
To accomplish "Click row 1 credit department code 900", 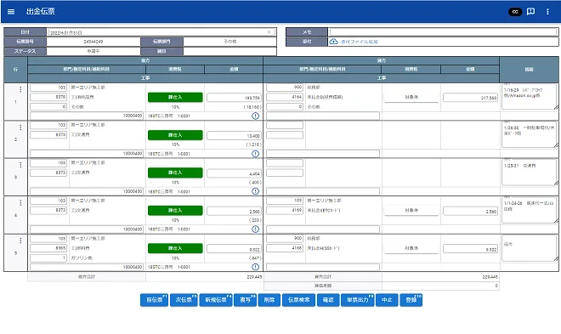I will pos(285,88).
